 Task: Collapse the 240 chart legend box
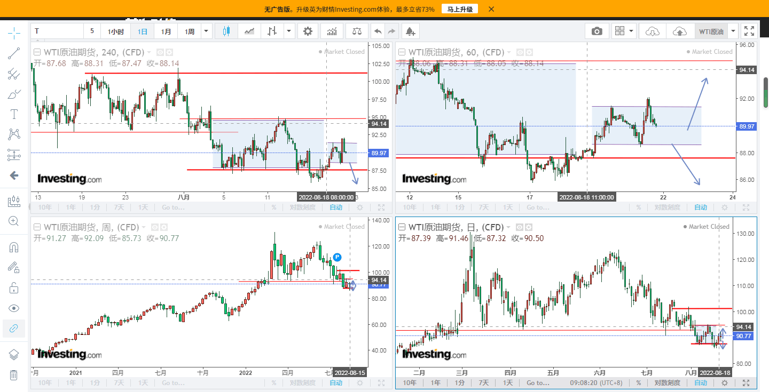coord(37,52)
